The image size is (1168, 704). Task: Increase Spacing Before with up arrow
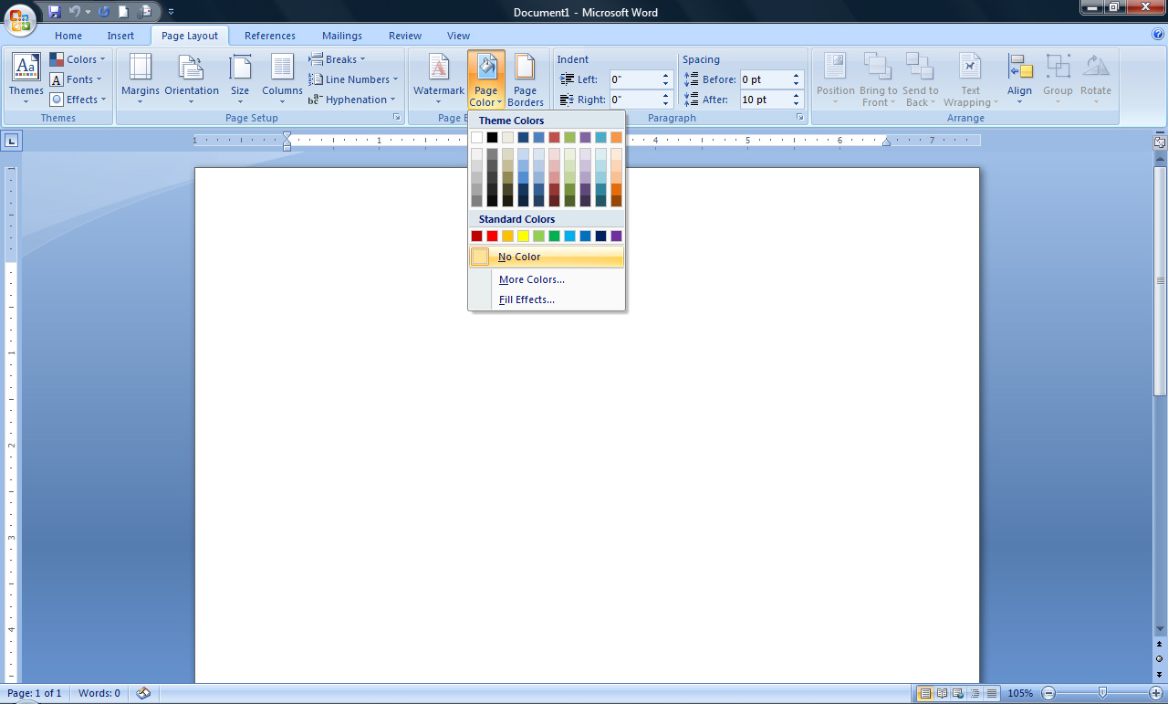tap(796, 76)
